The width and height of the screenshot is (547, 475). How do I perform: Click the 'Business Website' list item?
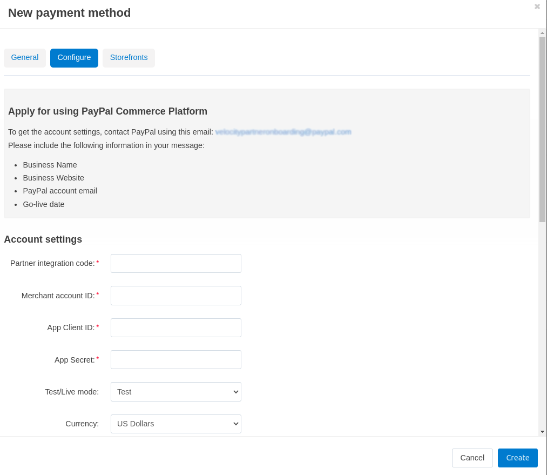(53, 178)
